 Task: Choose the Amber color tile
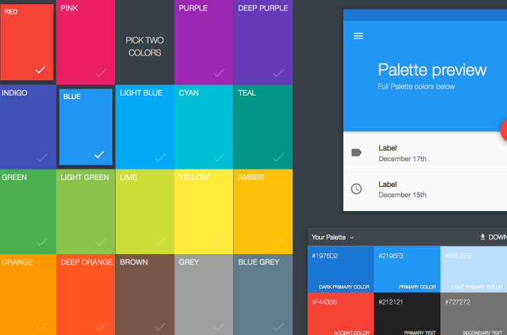[x=263, y=211]
